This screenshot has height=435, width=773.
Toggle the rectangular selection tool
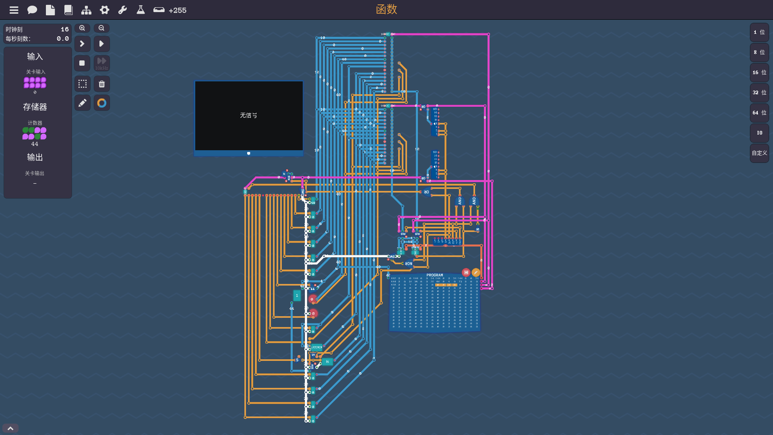point(82,84)
